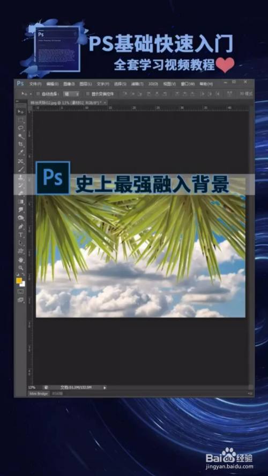The image size is (268, 476).
Task: Click the palm leaves canvas image
Action: pyautogui.click(x=140, y=247)
